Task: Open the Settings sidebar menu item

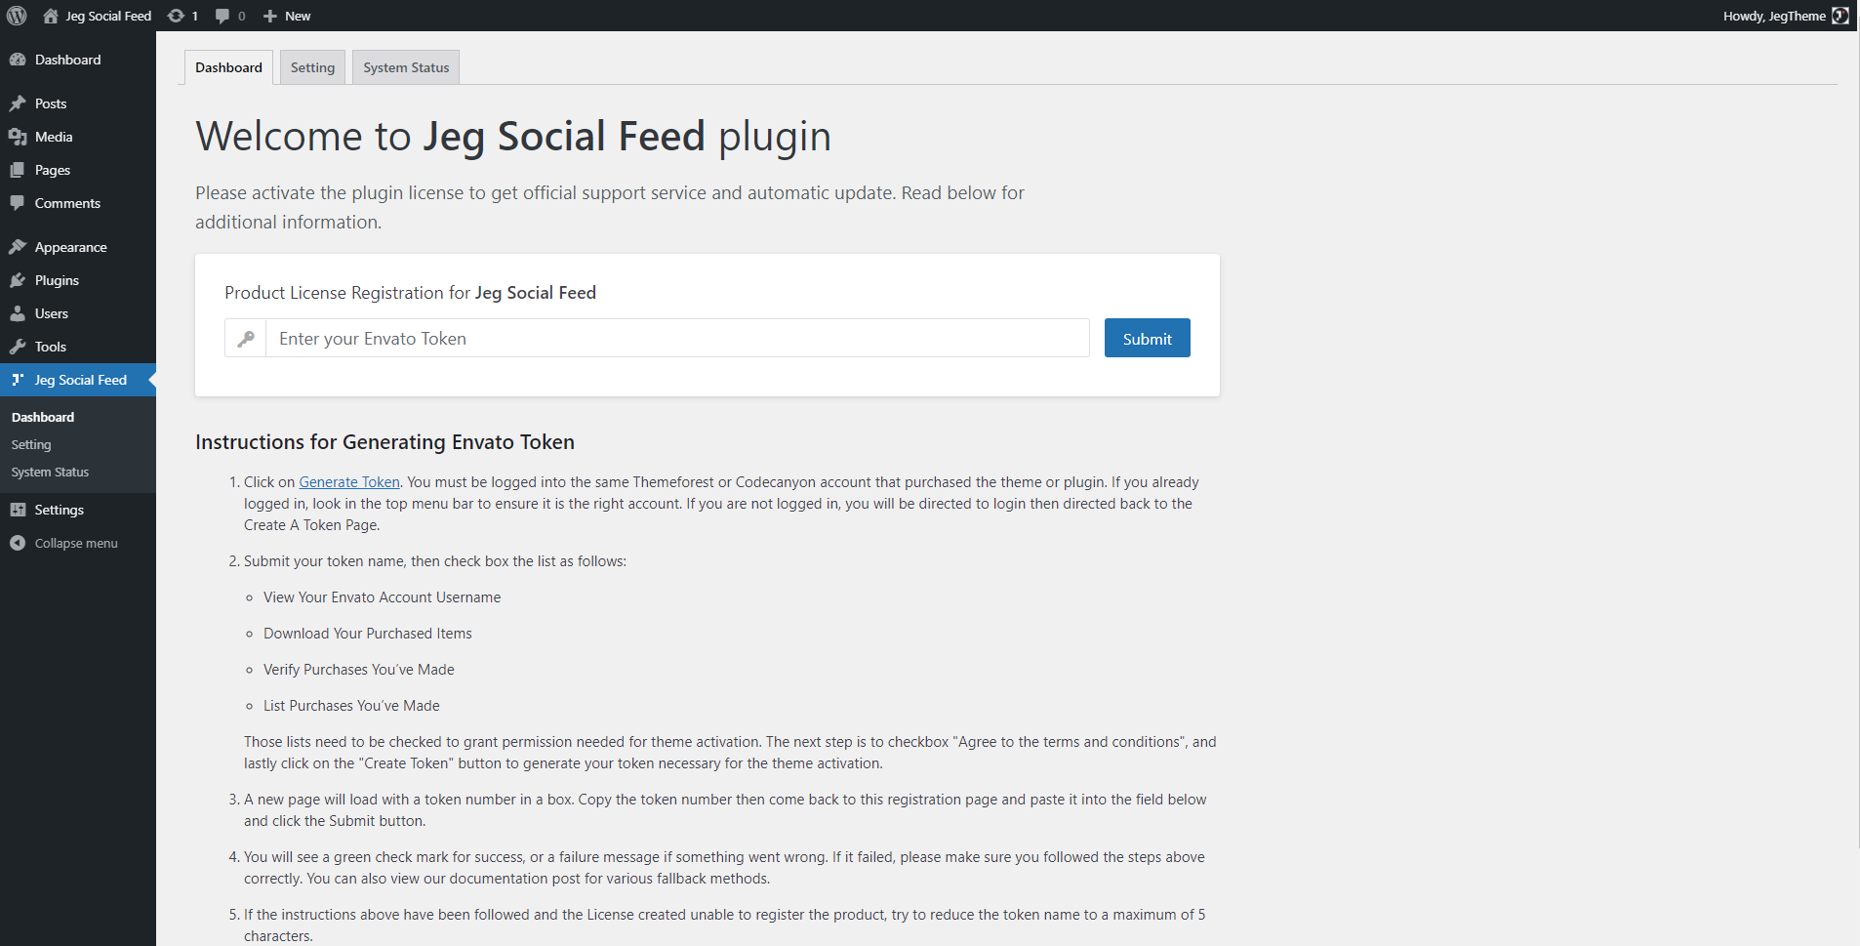Action: [59, 510]
